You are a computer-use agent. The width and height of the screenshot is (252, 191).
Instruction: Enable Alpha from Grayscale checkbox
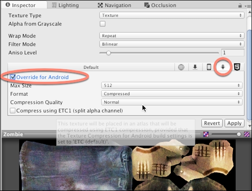click(x=103, y=24)
